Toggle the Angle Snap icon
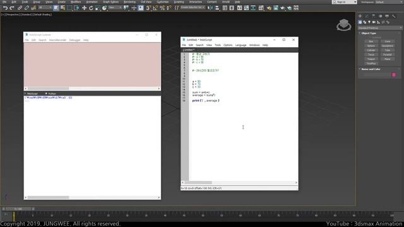 click(x=155, y=8)
